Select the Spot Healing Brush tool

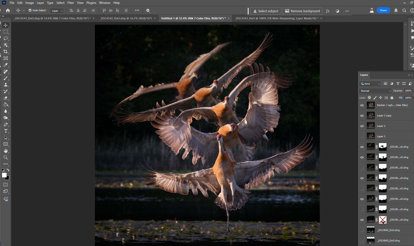point(6,72)
